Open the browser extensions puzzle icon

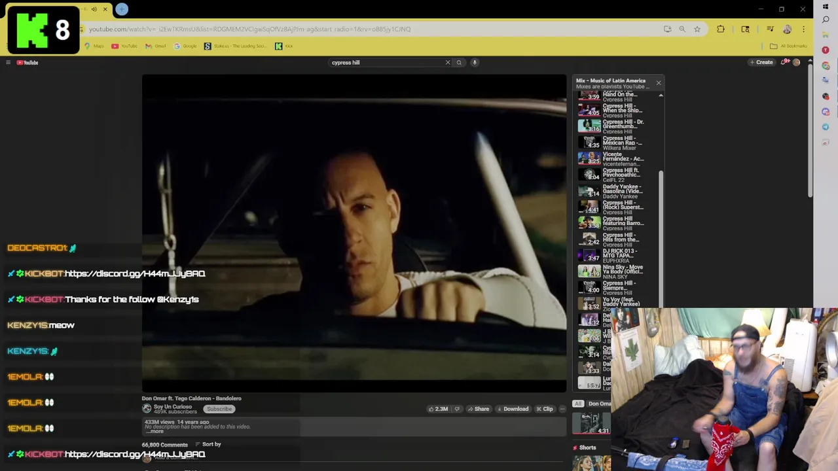pos(721,29)
